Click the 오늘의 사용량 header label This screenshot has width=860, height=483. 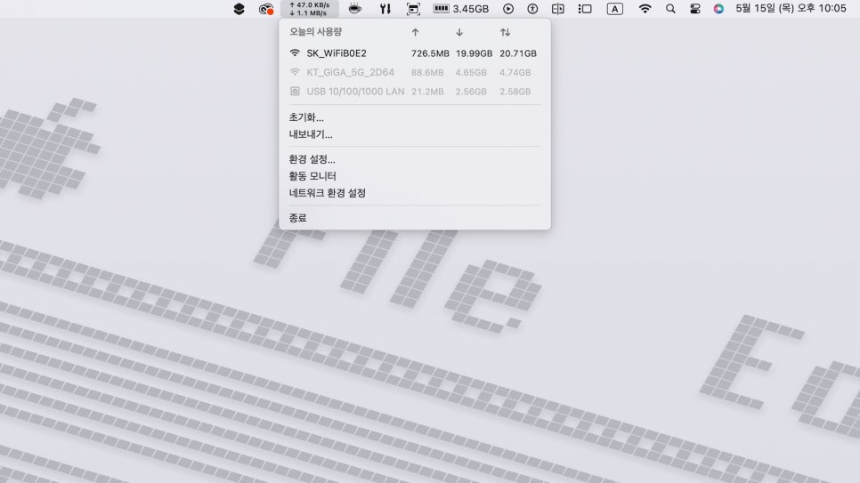pos(315,32)
